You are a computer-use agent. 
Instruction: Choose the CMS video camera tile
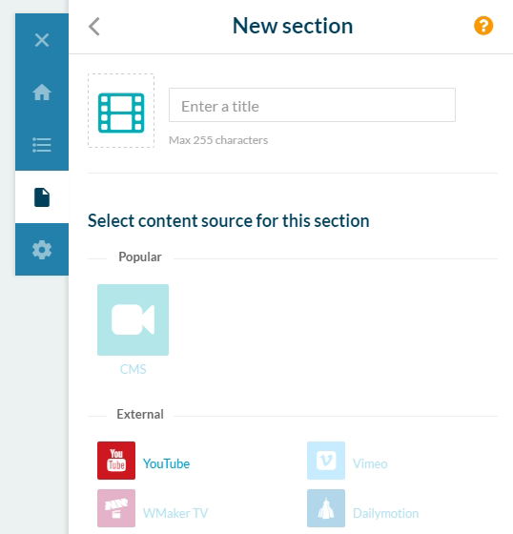[133, 319]
